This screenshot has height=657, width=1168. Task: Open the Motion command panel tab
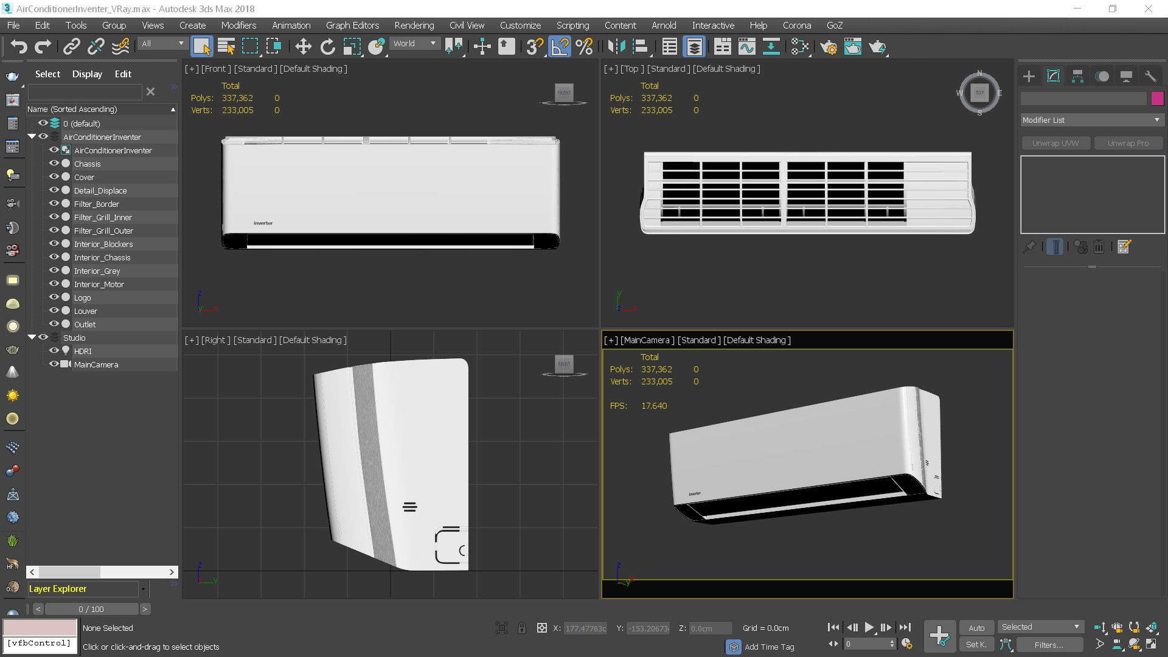1102,76
